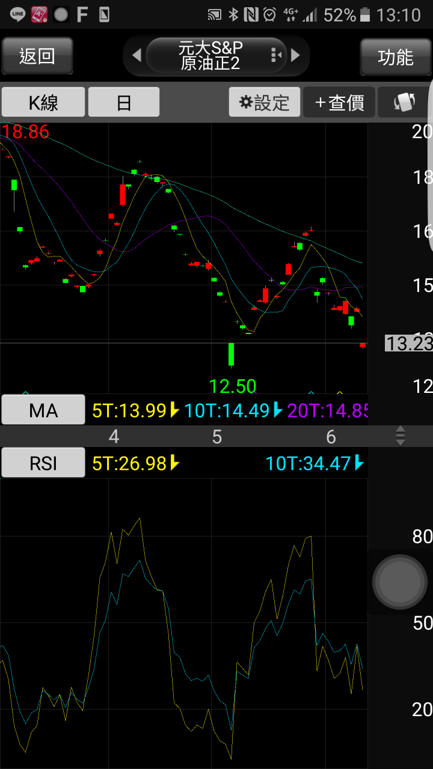This screenshot has width=433, height=769.
Task: Open the MA indicator selector
Action: click(43, 410)
